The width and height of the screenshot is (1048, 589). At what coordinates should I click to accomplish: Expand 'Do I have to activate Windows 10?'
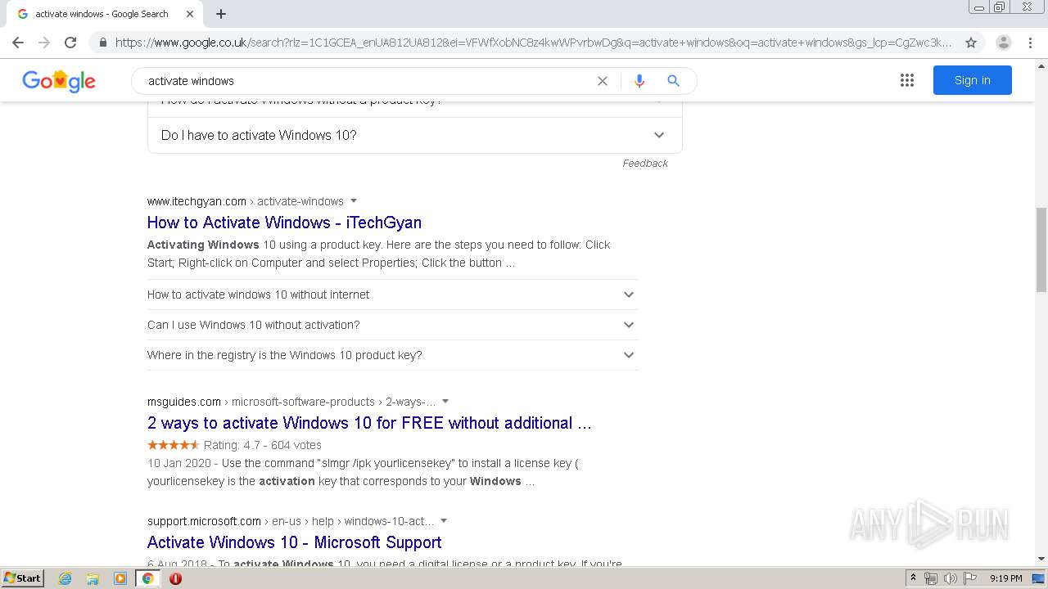(x=415, y=135)
